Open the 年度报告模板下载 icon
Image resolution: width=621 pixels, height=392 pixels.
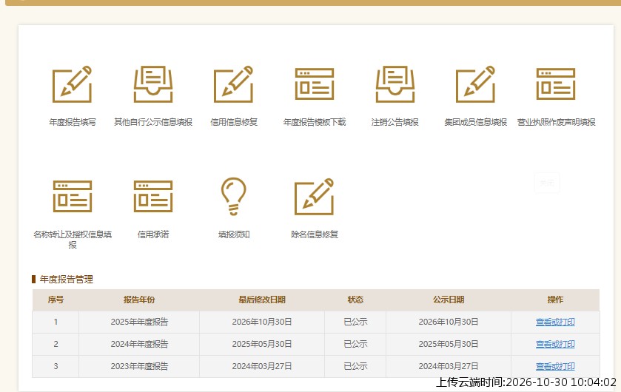tap(315, 84)
